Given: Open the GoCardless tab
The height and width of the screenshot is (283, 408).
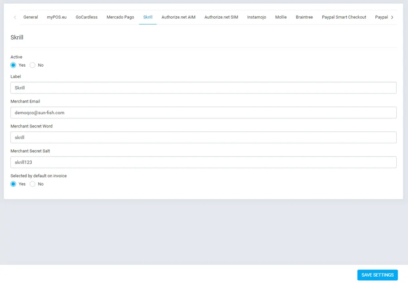Looking at the screenshot, I should (87, 17).
